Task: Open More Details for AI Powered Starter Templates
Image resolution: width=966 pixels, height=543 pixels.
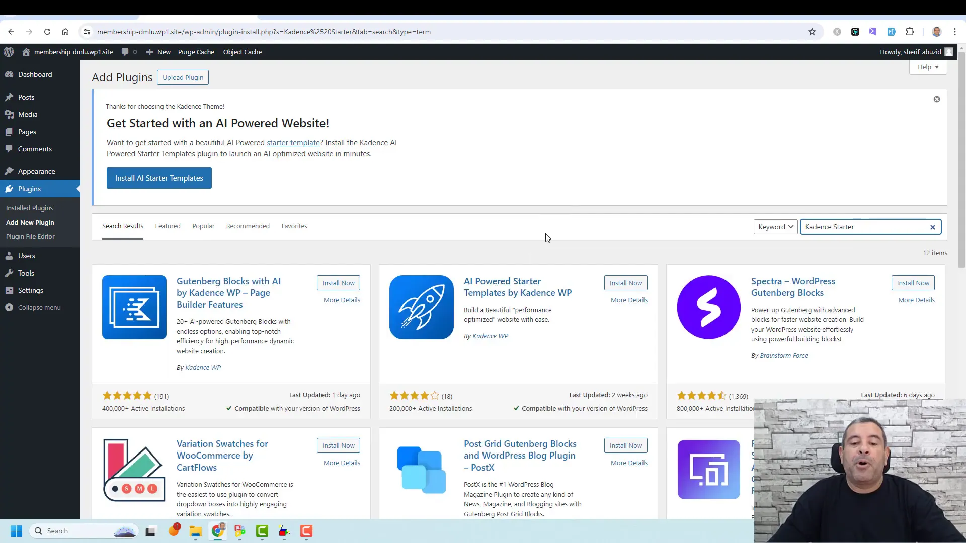Action: click(629, 300)
